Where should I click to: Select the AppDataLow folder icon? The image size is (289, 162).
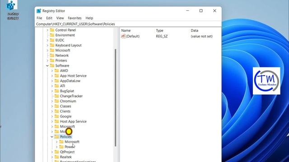[57, 81]
